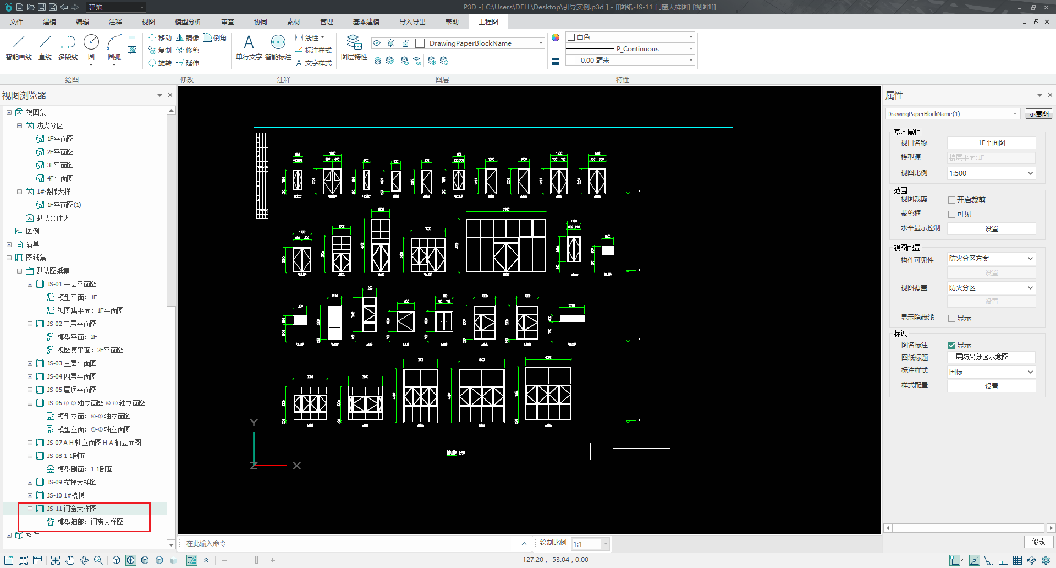1056x568 pixels.
Task: Uncheck the 图名标注 显示 checkbox
Action: (952, 346)
